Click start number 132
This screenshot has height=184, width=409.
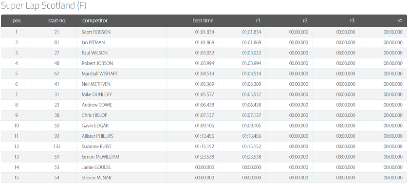(x=57, y=147)
